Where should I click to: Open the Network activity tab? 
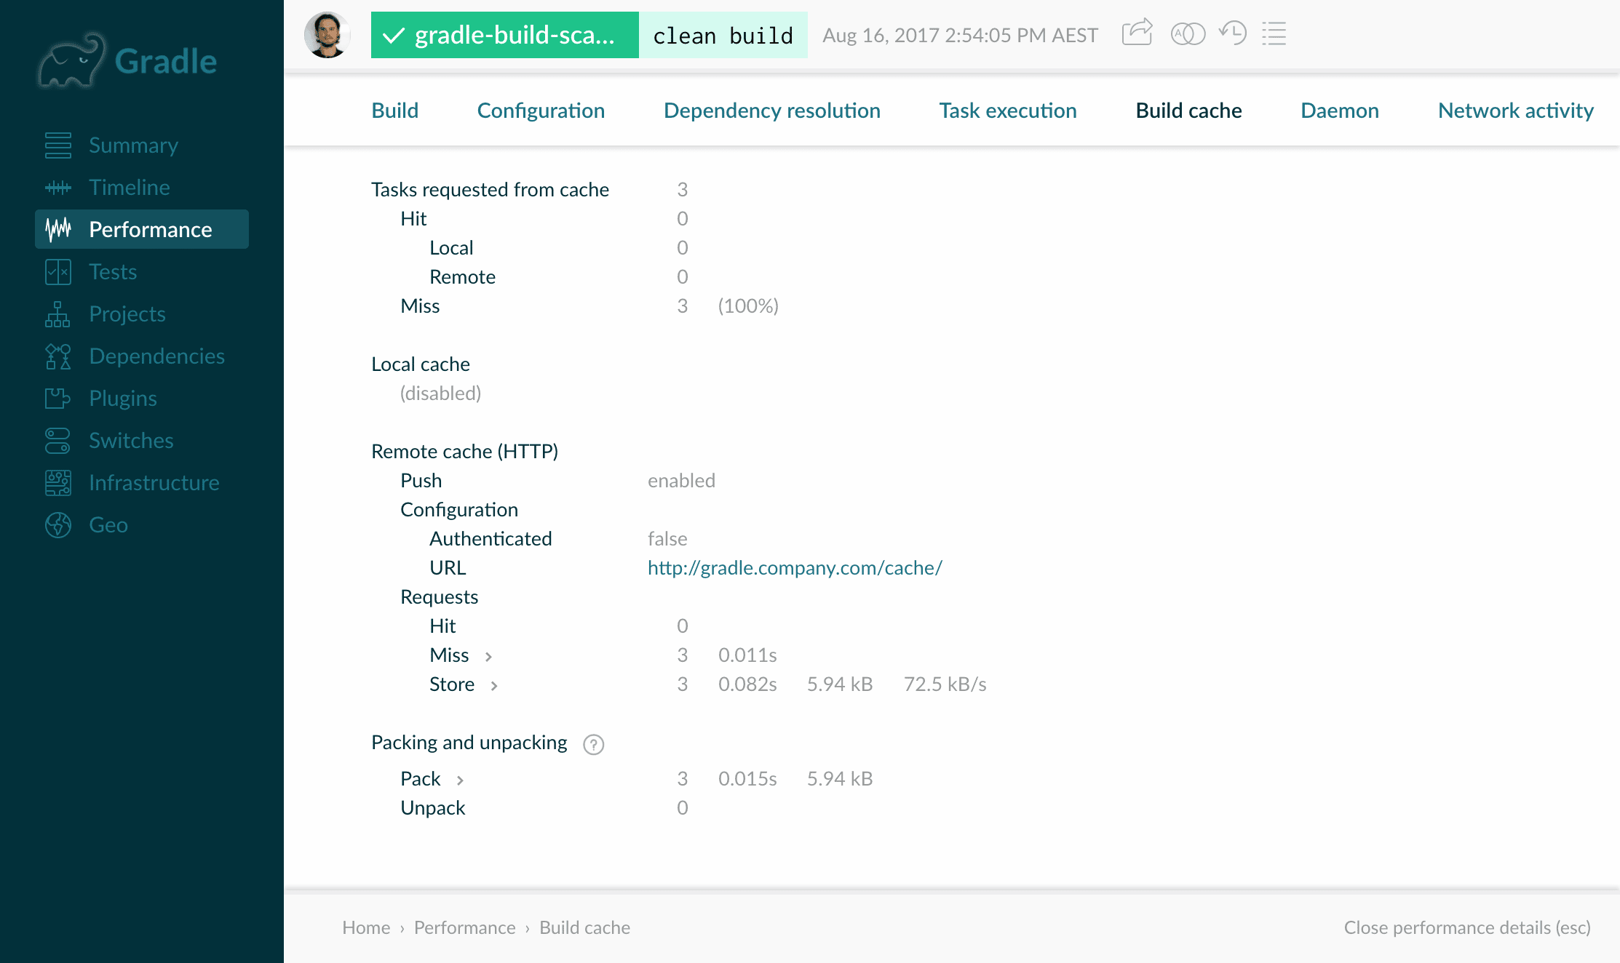(x=1516, y=111)
